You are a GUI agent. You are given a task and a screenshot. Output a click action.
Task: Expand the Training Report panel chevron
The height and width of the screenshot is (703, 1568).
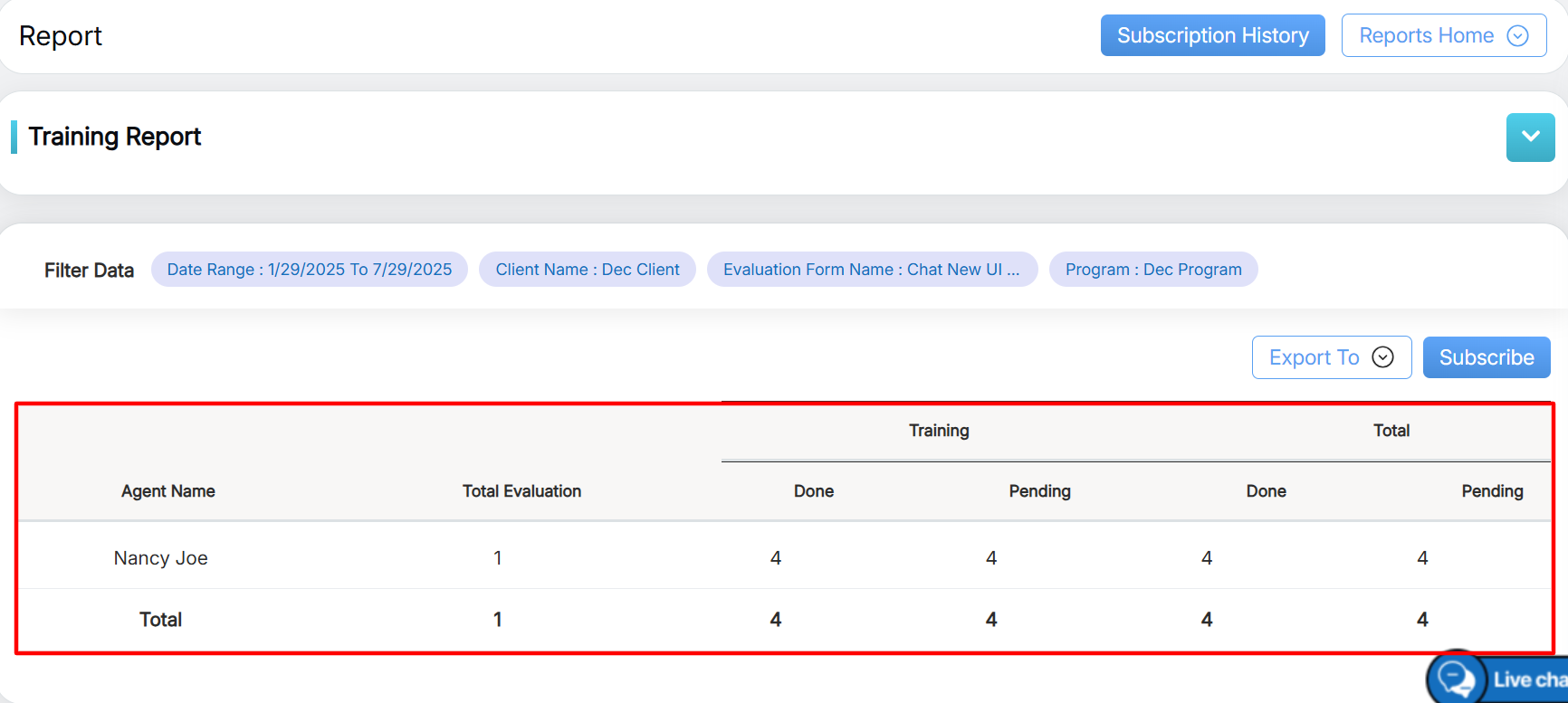pos(1530,137)
